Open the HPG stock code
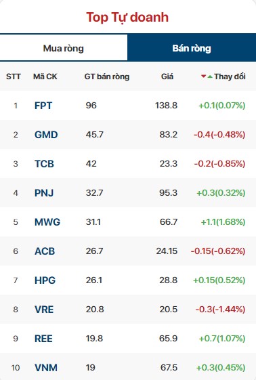Screen dimensions: 256x380 45,280
